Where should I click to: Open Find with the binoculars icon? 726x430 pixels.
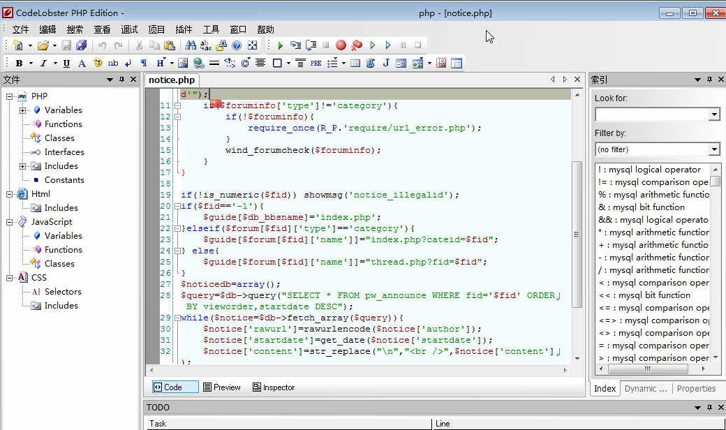pos(191,45)
